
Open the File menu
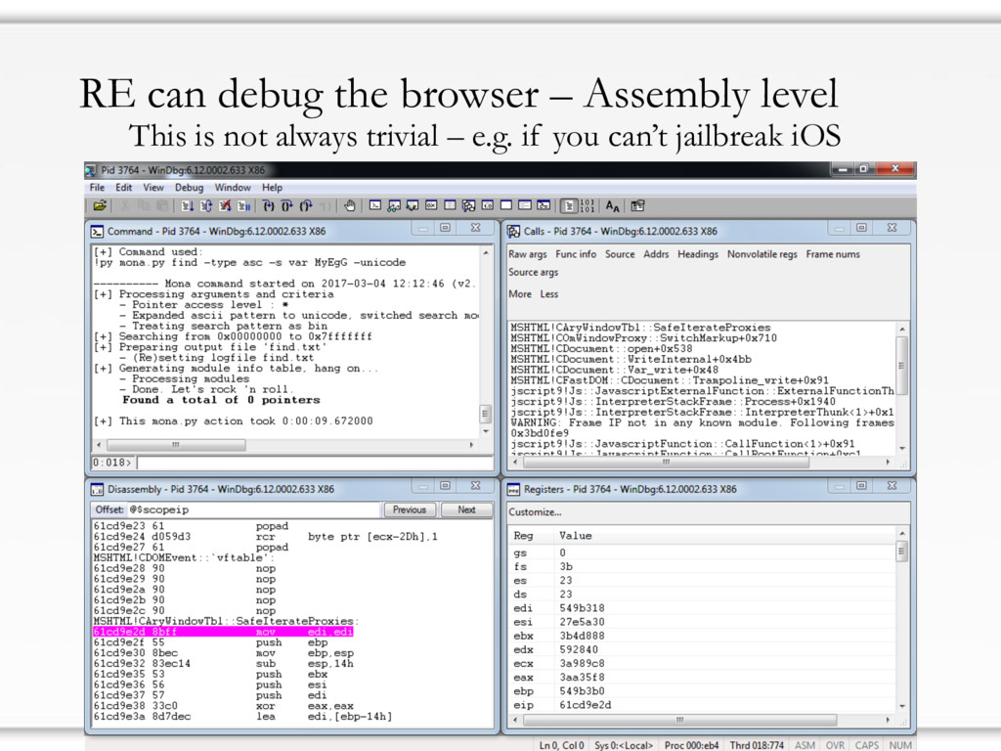click(x=97, y=187)
